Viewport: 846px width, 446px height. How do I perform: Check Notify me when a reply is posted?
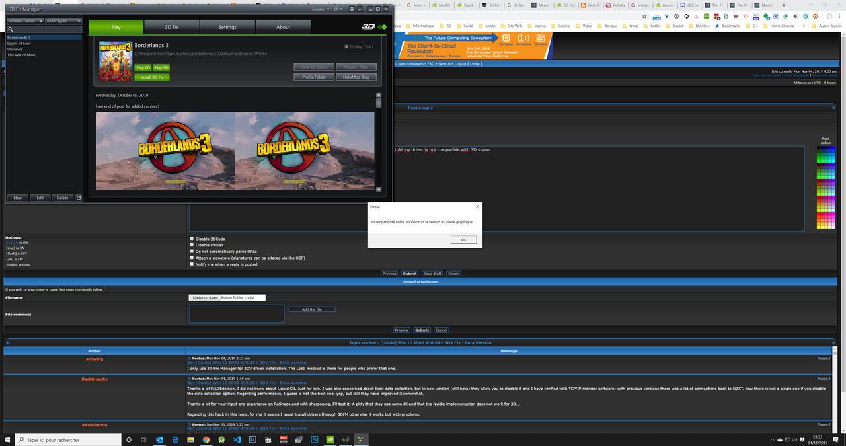coord(192,264)
